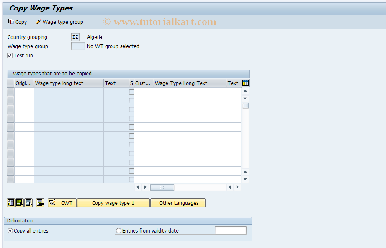Click Copy wage type 1 button
This screenshot has width=386, height=248.
(113, 203)
